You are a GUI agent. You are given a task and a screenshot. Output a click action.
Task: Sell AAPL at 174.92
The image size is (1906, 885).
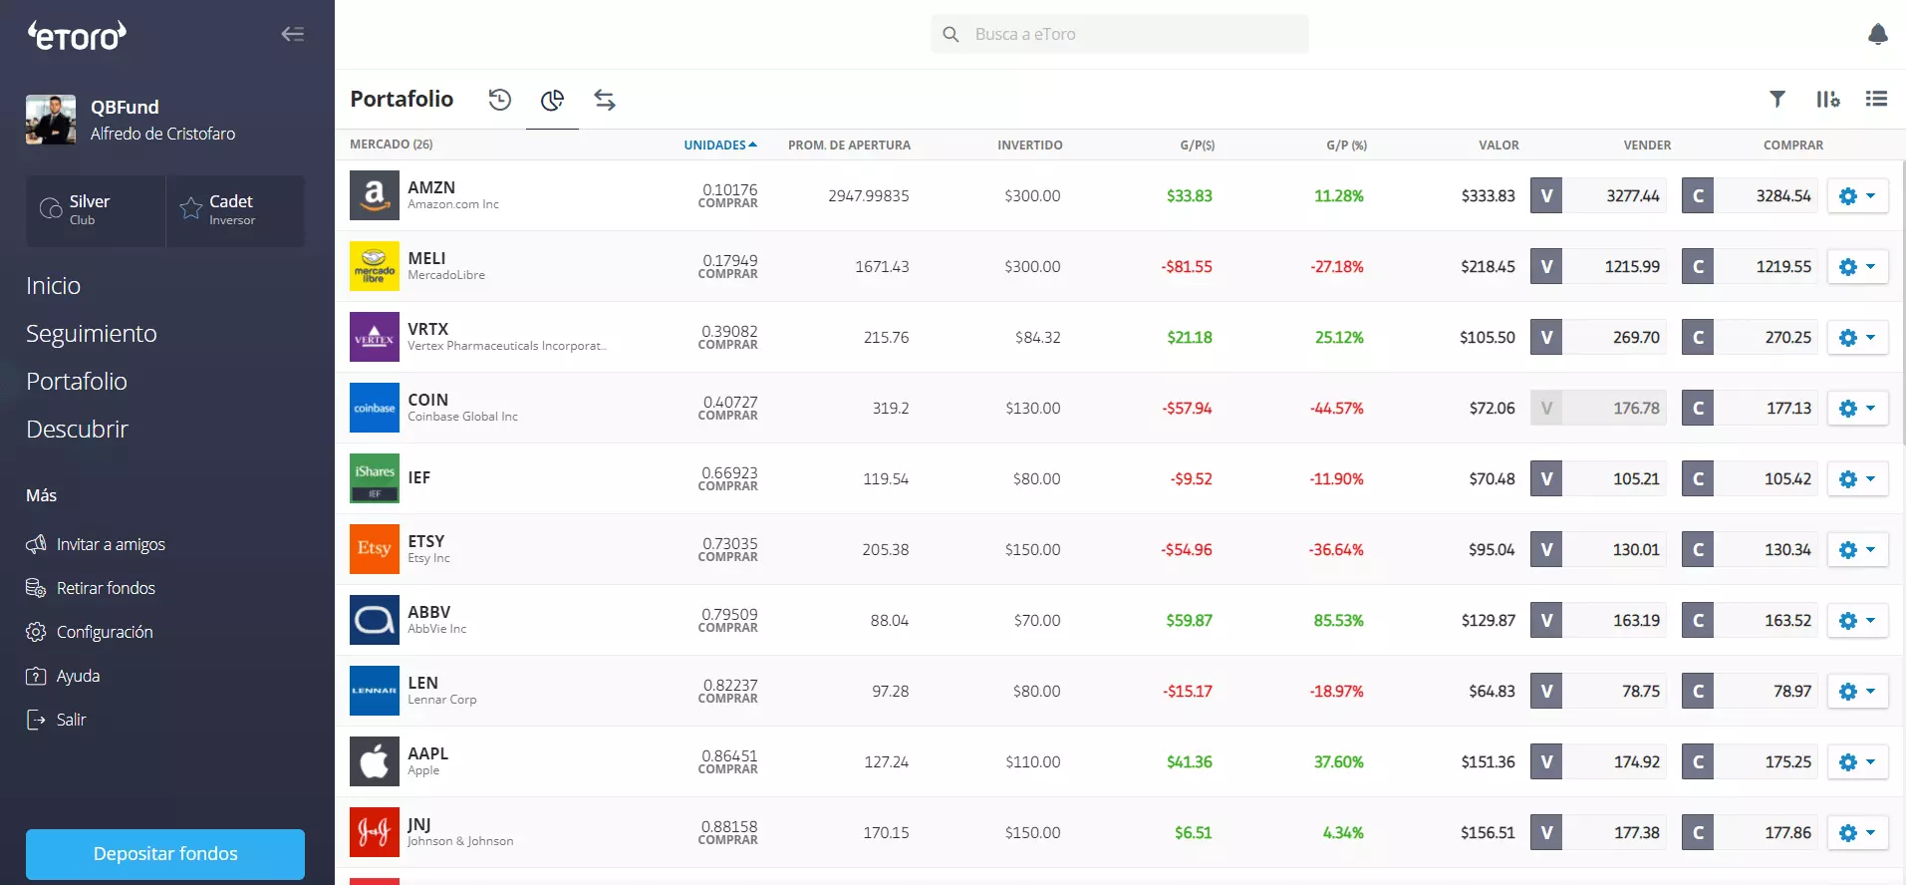(1599, 761)
